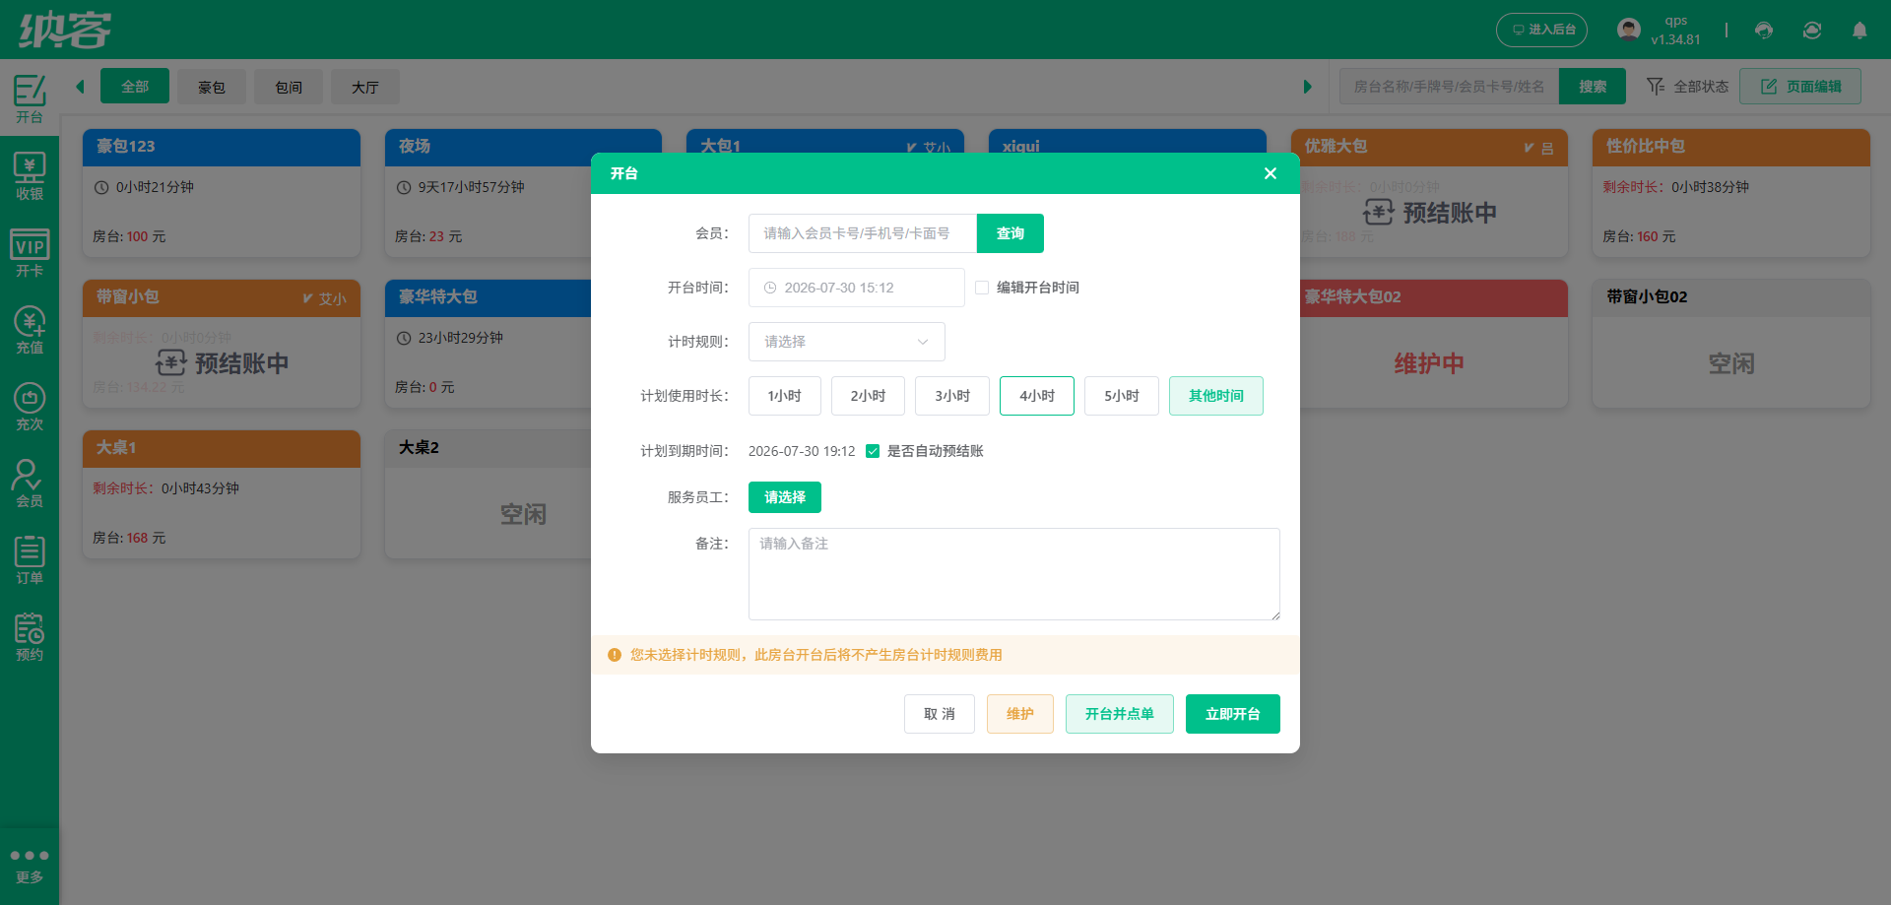1891x905 pixels.
Task: Select 其他时间 duration option
Action: tap(1216, 396)
